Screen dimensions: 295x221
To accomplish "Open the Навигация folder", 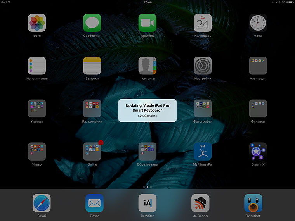I will [x=258, y=66].
